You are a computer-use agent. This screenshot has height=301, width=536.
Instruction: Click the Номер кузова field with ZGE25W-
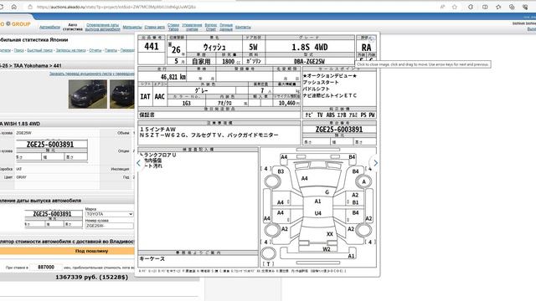[110, 226]
